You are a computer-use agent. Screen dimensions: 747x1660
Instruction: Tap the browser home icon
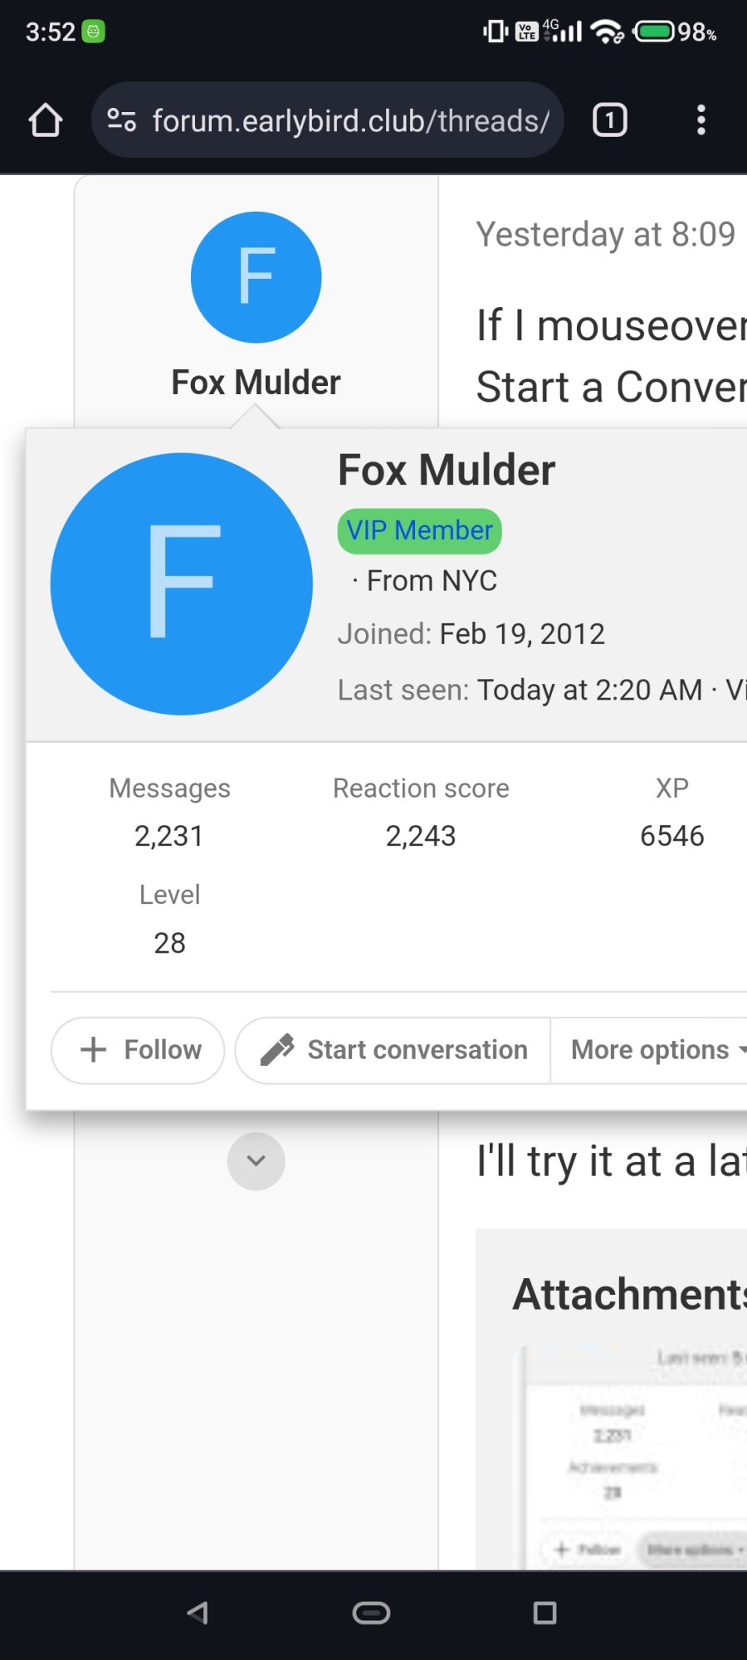pyautogui.click(x=46, y=120)
